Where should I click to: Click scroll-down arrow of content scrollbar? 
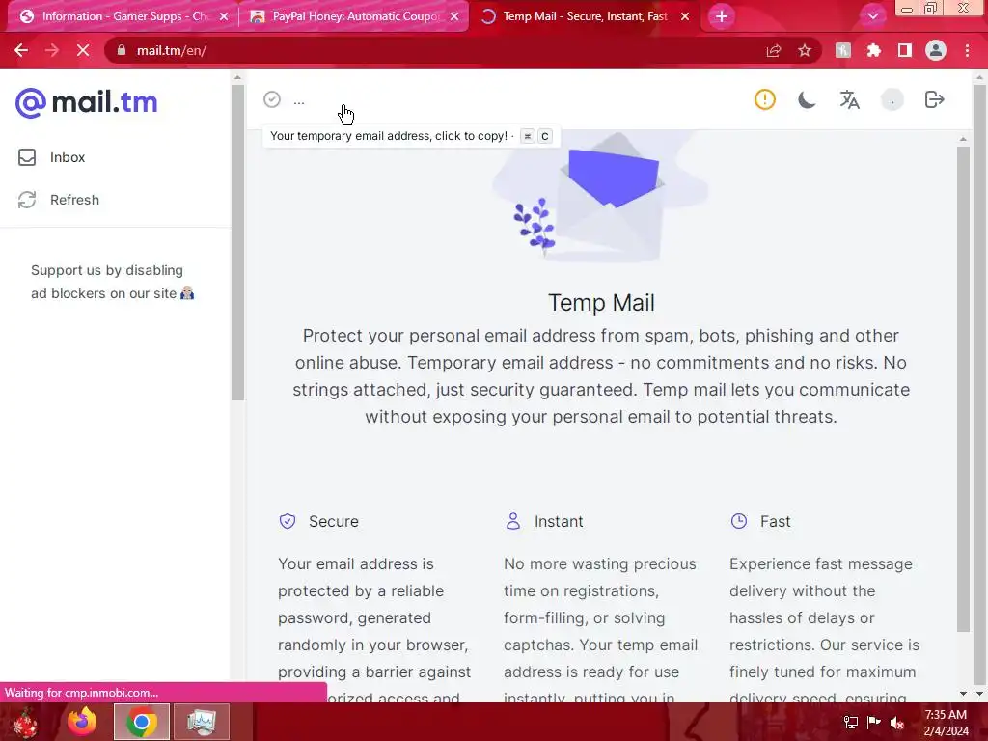pyautogui.click(x=963, y=693)
